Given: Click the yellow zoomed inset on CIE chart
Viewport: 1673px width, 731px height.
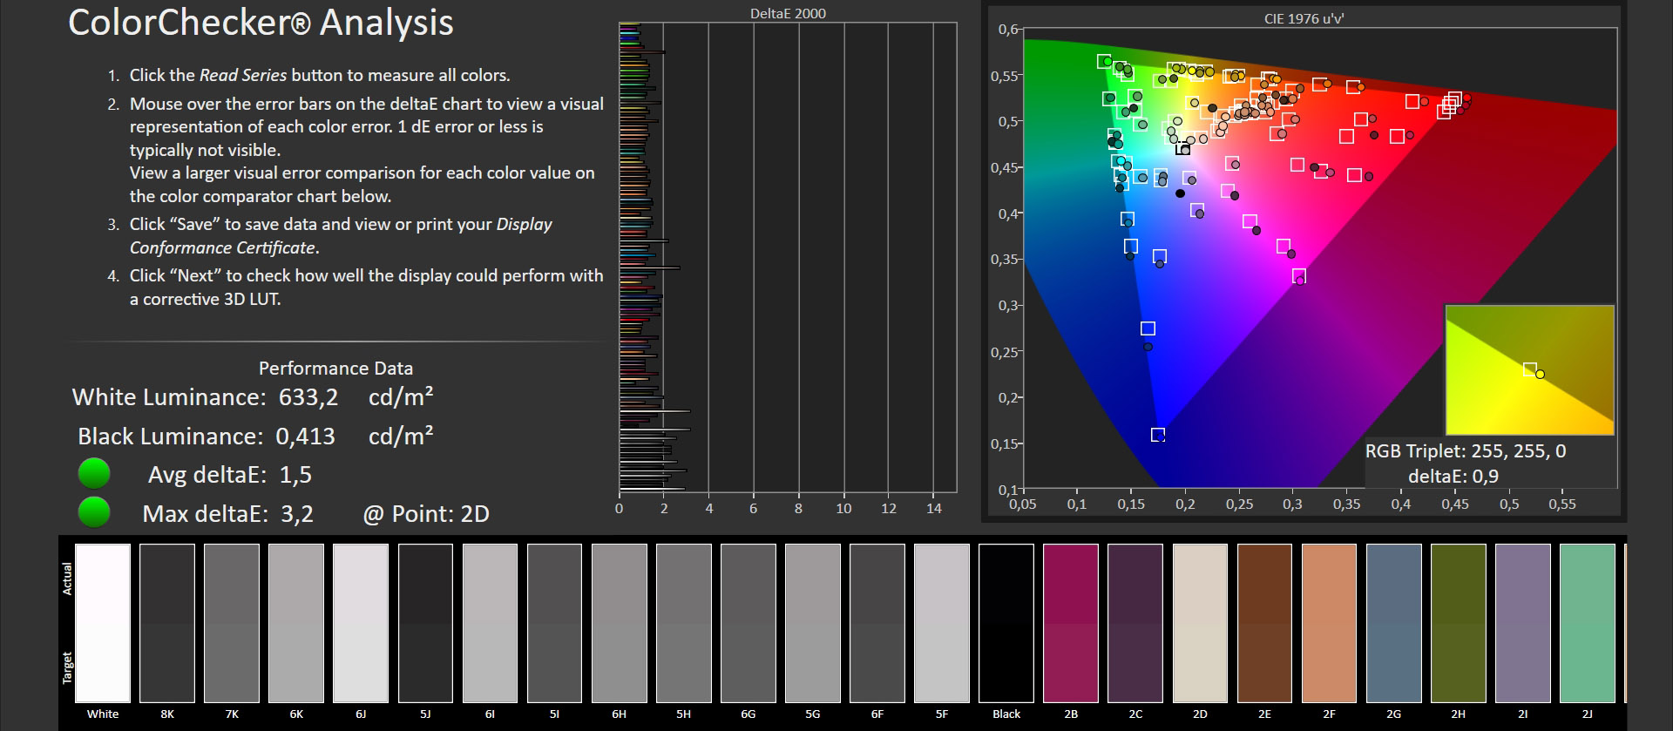Looking at the screenshot, I should [1529, 369].
